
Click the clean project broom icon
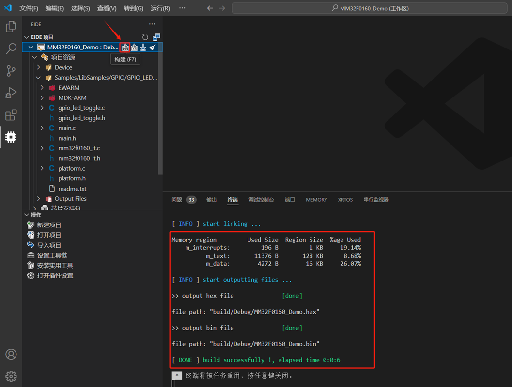click(153, 47)
